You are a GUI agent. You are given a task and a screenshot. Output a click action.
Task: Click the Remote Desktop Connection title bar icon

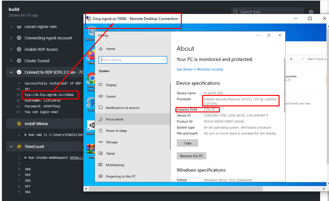tap(89, 19)
